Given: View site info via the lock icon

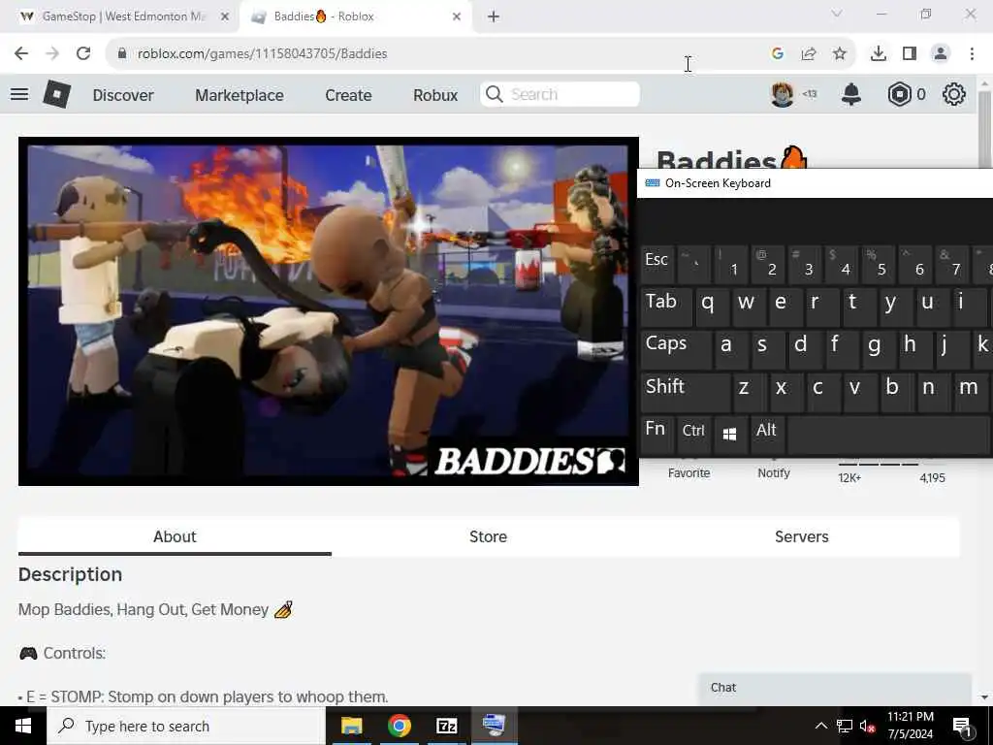Looking at the screenshot, I should click(x=122, y=53).
